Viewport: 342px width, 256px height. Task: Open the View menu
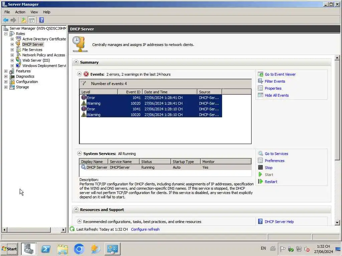pos(34,12)
